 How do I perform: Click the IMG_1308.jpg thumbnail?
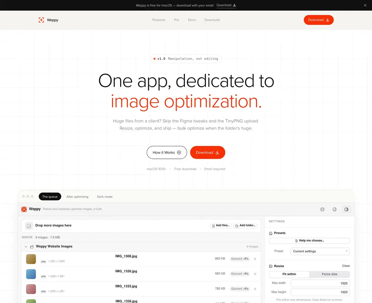tap(31, 259)
